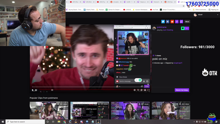
Task: Open Auction Marketplace bookmark
Action: (141, 10)
